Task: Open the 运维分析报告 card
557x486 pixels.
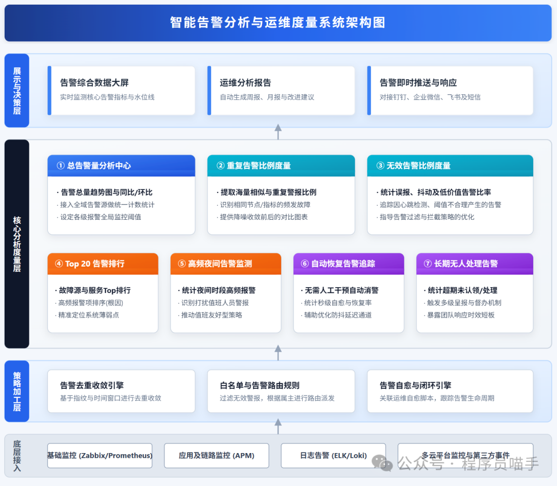Action: pyautogui.click(x=281, y=91)
